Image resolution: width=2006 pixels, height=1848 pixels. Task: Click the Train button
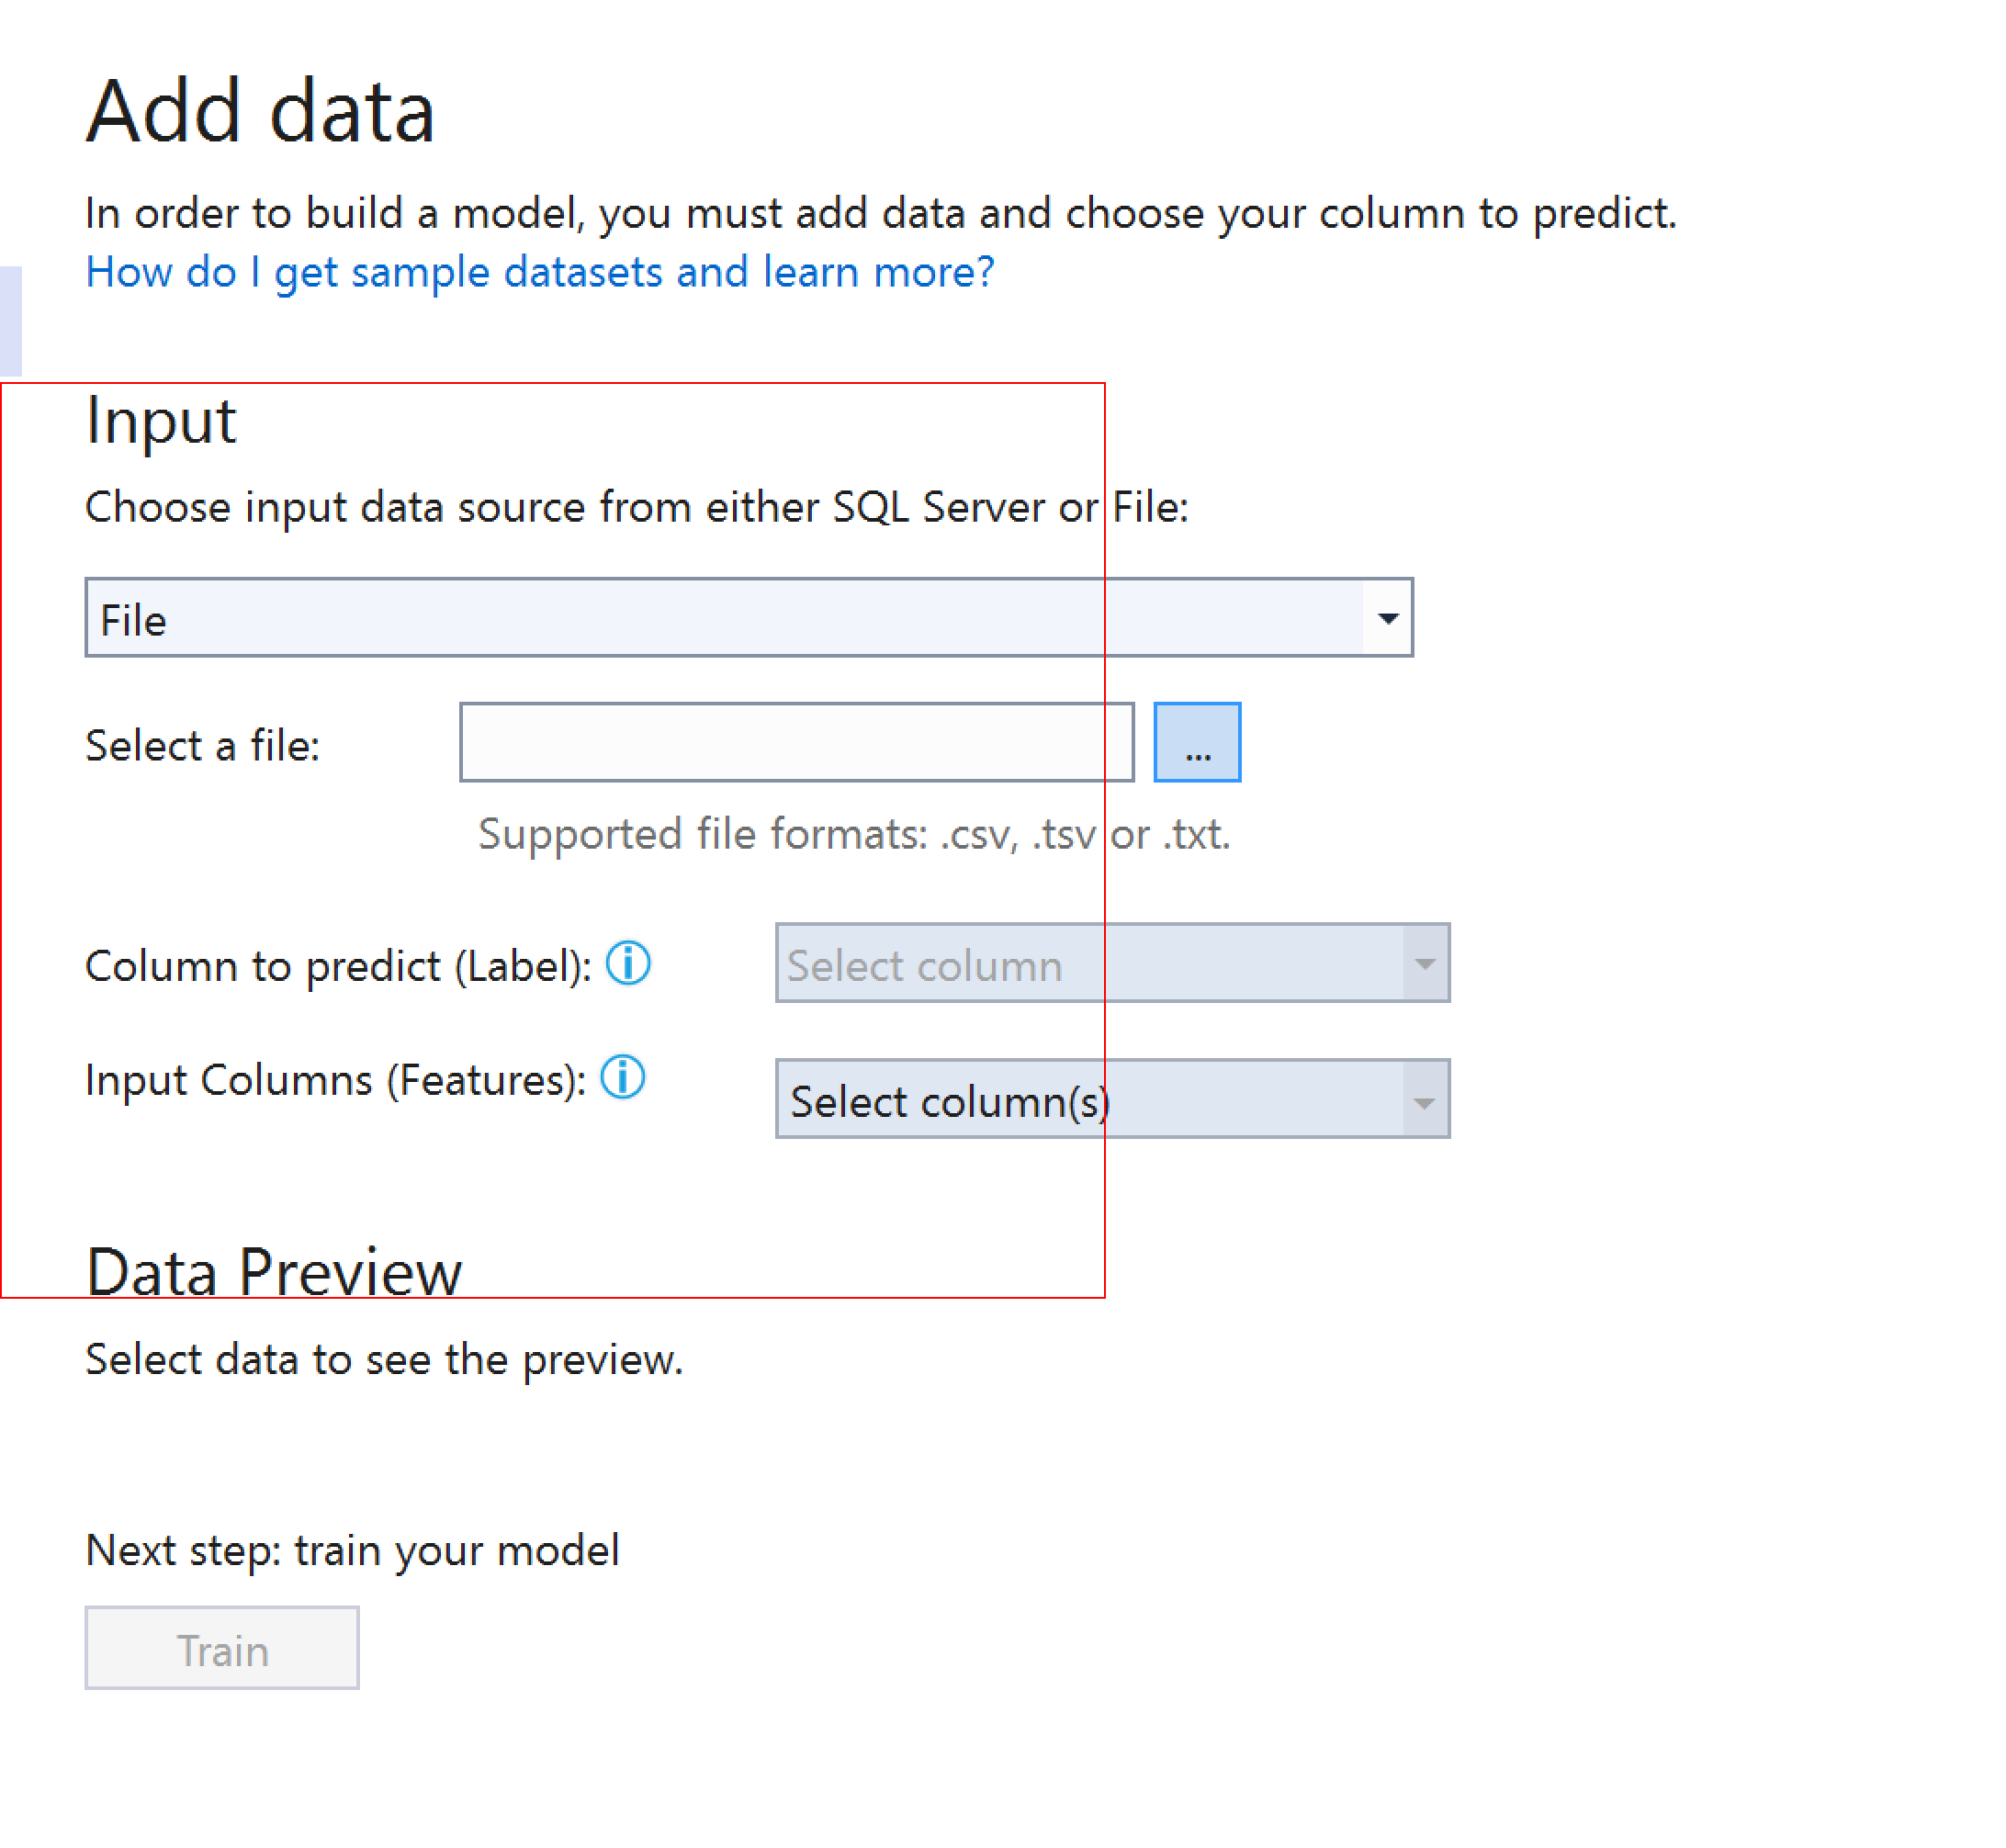[221, 1648]
